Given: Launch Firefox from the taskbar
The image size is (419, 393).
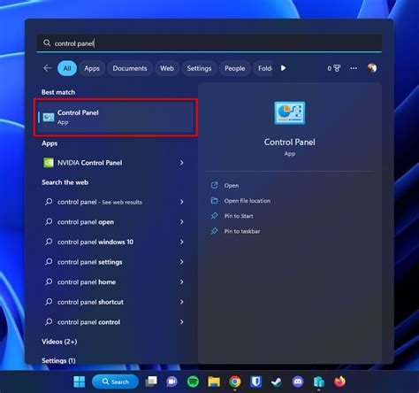Looking at the screenshot, I should point(339,381).
